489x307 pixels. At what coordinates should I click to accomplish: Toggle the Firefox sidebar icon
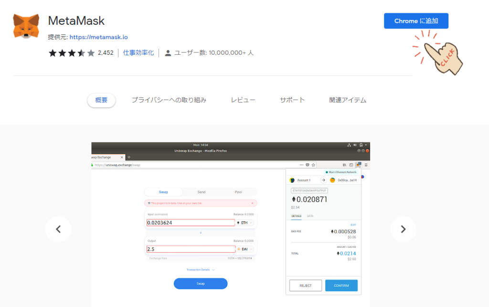coord(351,165)
